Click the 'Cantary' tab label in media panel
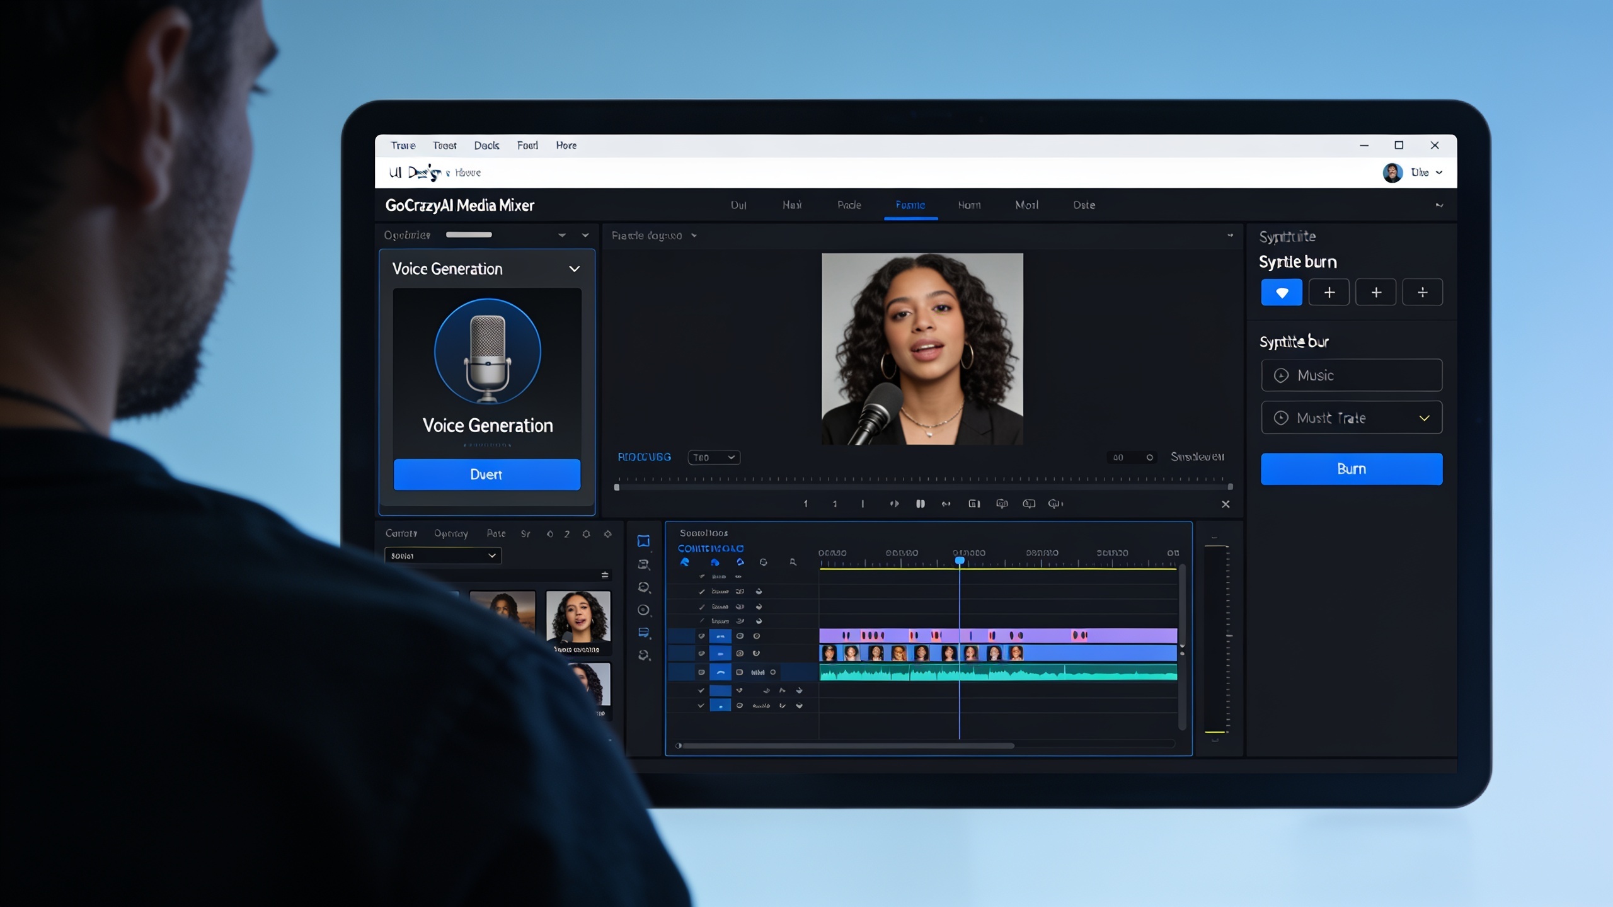This screenshot has width=1613, height=907. pyautogui.click(x=401, y=533)
